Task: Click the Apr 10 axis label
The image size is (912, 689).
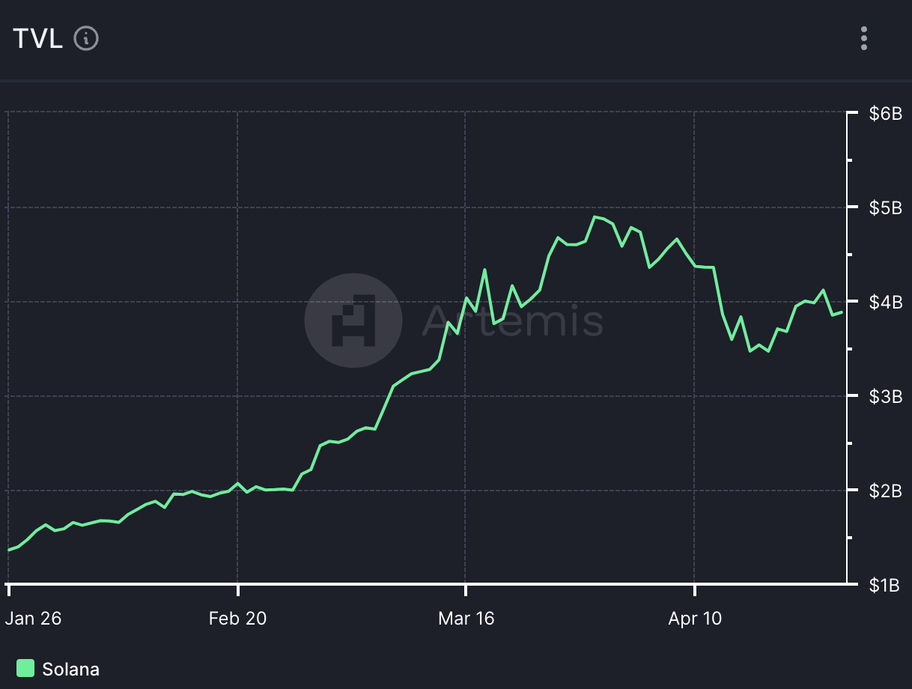Action: 694,619
